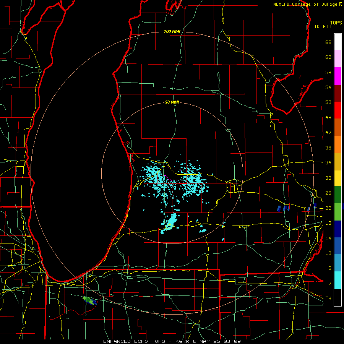344x344 pixels.
Task: Click the 46 value on the legend
Action: [x=328, y=118]
